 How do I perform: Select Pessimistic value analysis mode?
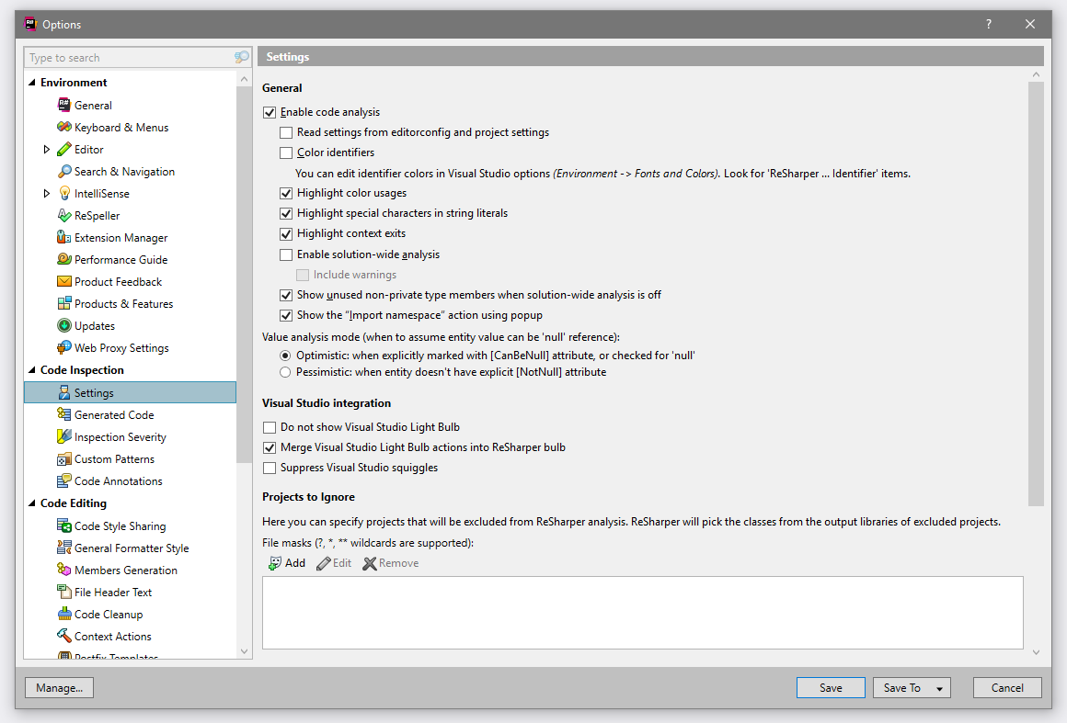pos(285,372)
